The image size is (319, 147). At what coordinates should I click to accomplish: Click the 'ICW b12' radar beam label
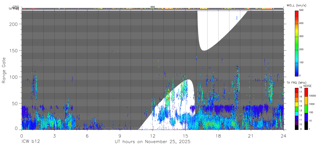tap(31, 142)
